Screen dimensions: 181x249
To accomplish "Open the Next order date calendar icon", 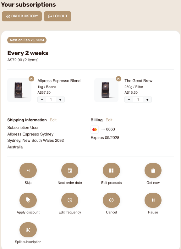I will pos(70,170).
